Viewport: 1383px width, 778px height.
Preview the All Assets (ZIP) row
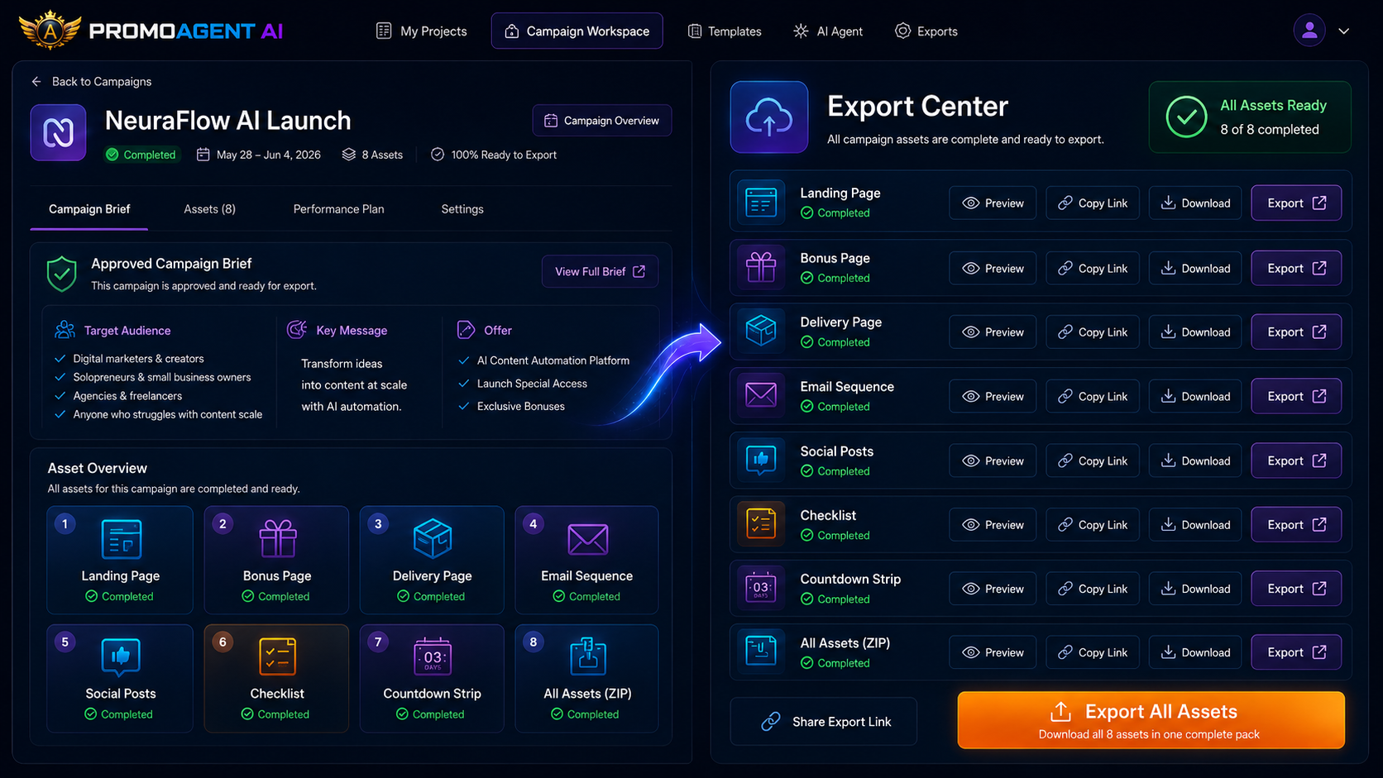[993, 652]
